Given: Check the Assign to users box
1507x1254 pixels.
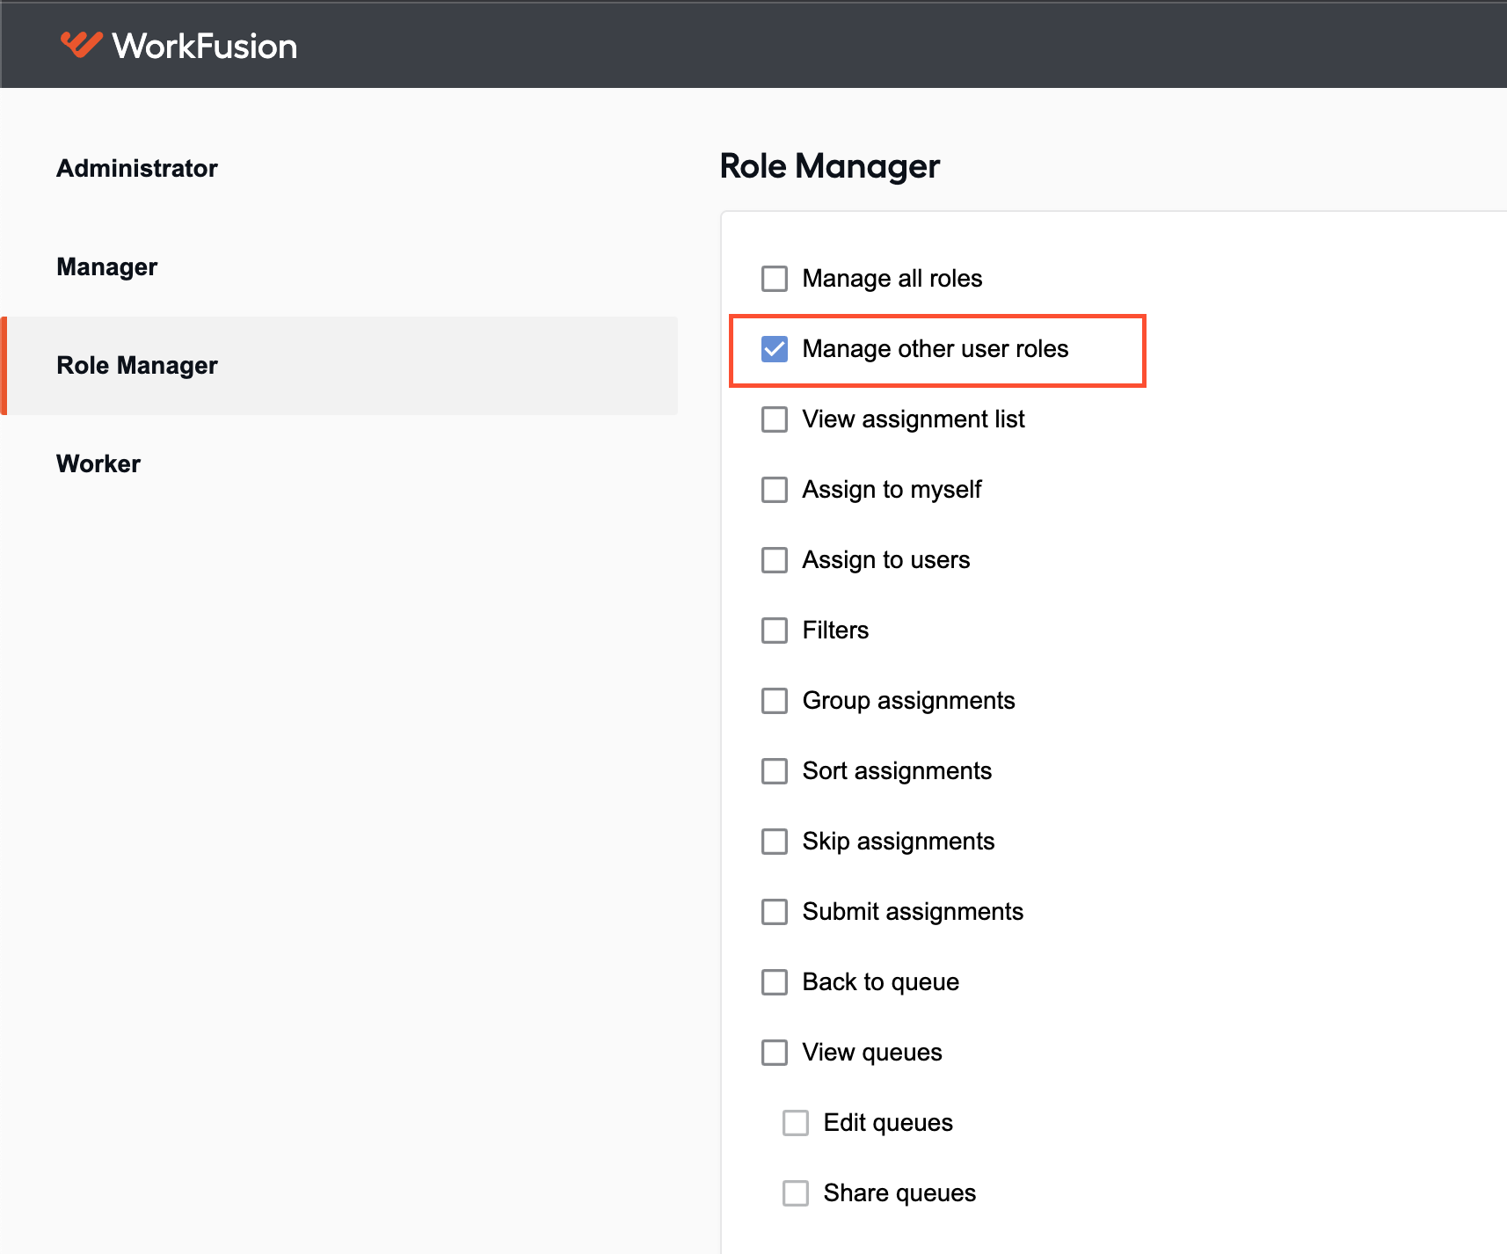Looking at the screenshot, I should coord(775,560).
